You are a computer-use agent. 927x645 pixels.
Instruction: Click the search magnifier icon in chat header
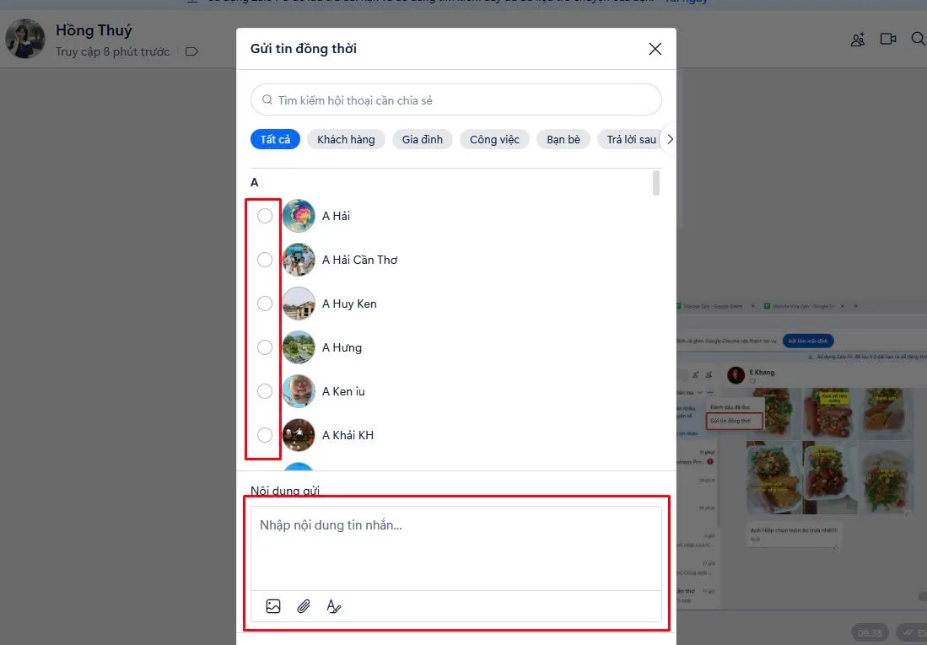point(918,39)
